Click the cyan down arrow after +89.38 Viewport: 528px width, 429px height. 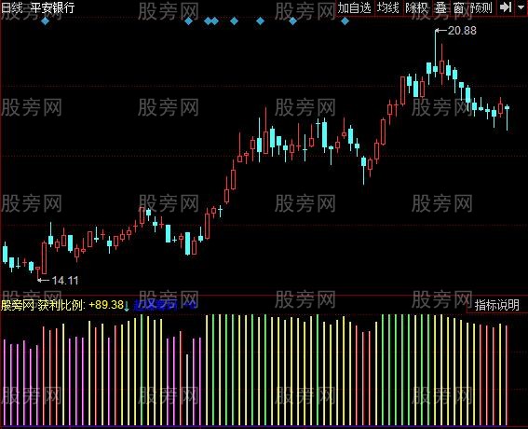[127, 306]
